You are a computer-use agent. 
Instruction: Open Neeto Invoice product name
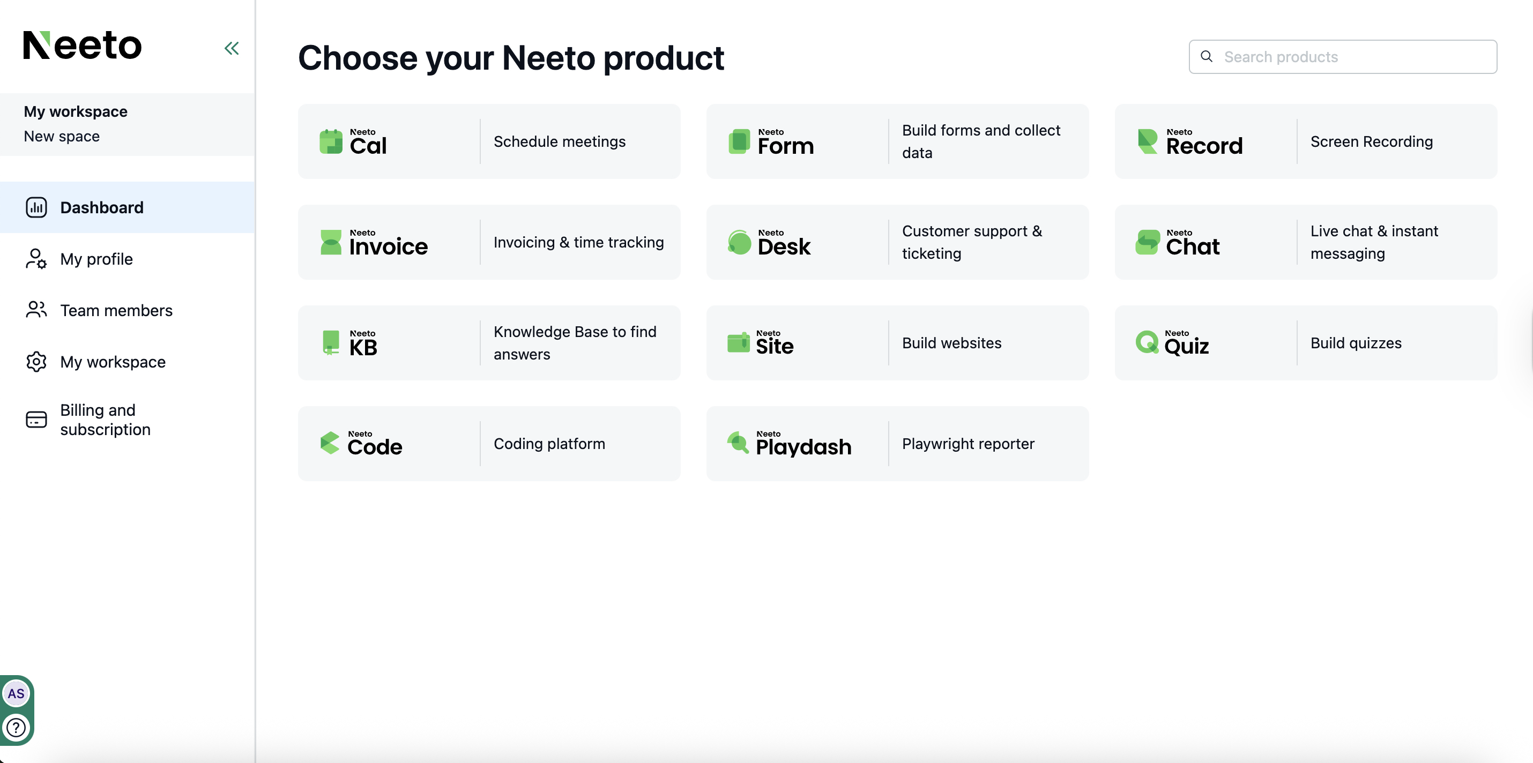click(388, 242)
